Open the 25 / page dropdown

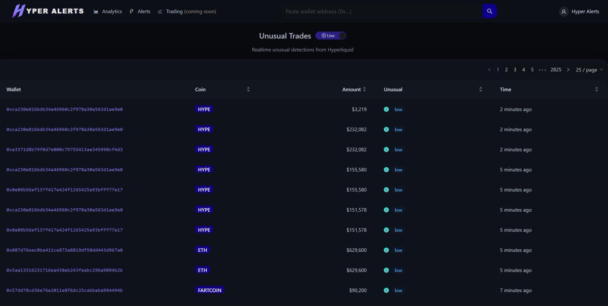tap(590, 69)
